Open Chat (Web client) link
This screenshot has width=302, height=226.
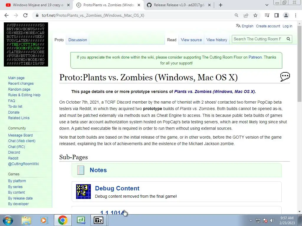click(22, 141)
